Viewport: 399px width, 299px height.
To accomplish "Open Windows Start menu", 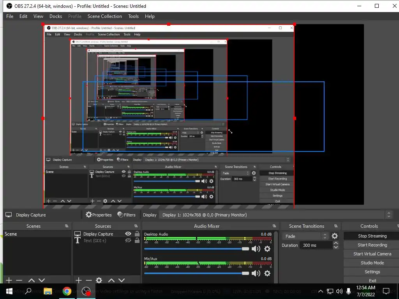I will tap(9, 291).
